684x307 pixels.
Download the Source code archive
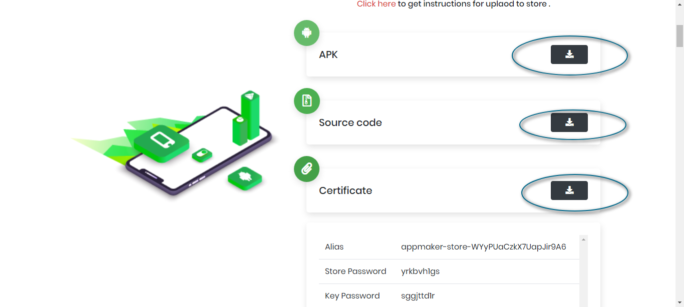click(x=569, y=122)
